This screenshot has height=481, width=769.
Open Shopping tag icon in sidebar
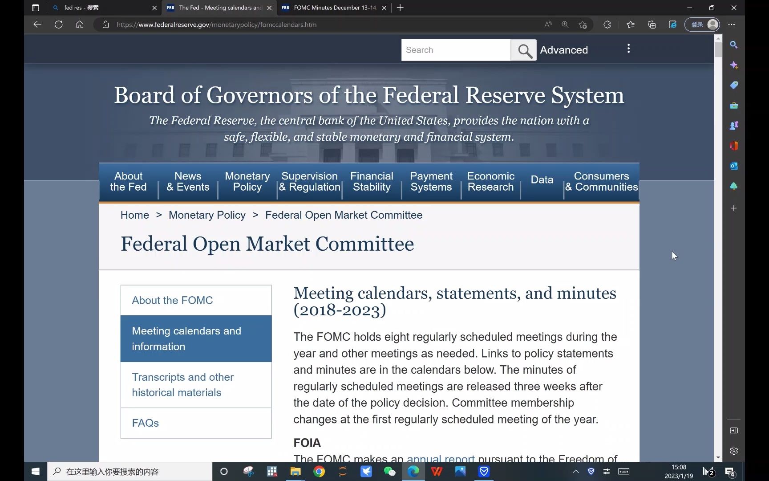click(x=734, y=85)
